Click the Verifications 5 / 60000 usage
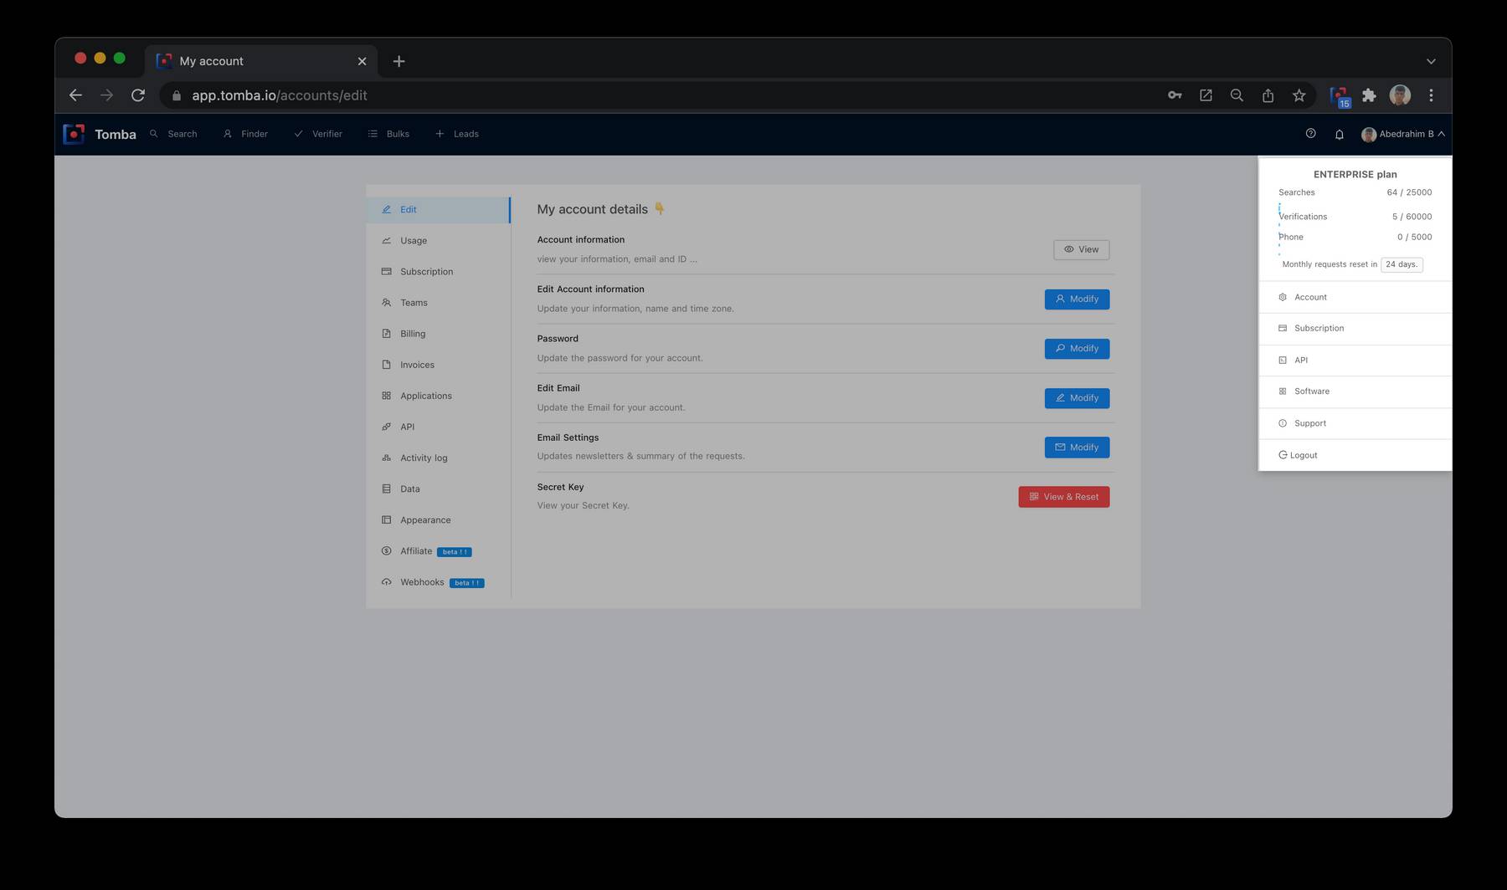This screenshot has width=1507, height=890. (1355, 217)
